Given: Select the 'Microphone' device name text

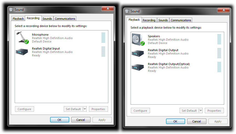Looking at the screenshot, I should click(x=40, y=35).
